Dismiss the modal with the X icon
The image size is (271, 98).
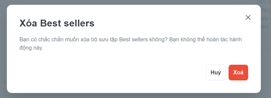[248, 17]
